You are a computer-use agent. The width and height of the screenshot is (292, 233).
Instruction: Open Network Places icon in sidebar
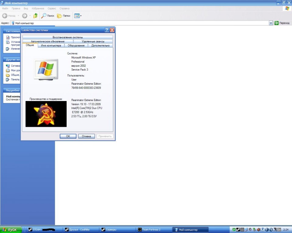click(8, 66)
